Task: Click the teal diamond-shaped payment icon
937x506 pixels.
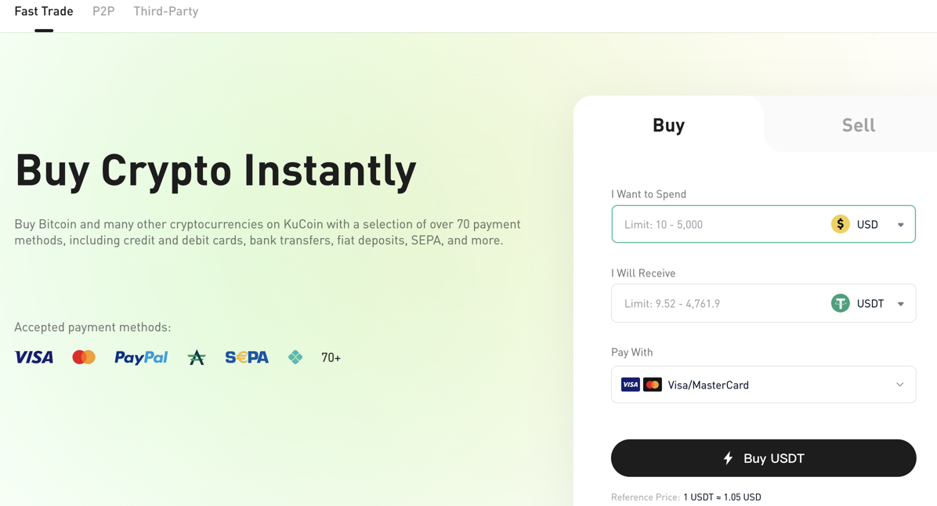Action: 295,357
